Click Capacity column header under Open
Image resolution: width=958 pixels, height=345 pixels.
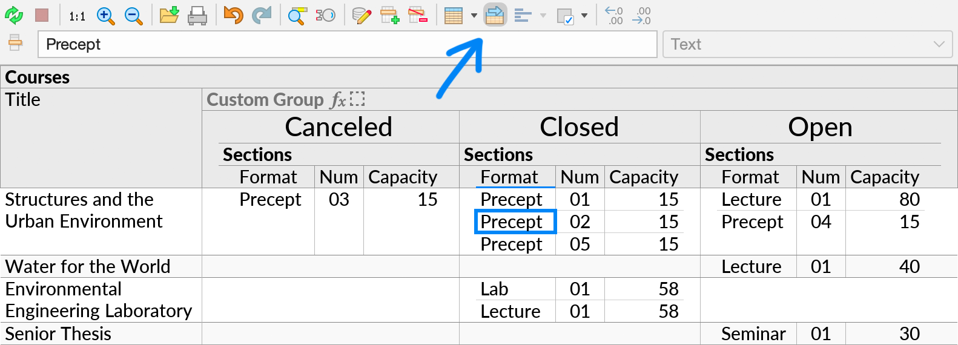(x=885, y=177)
